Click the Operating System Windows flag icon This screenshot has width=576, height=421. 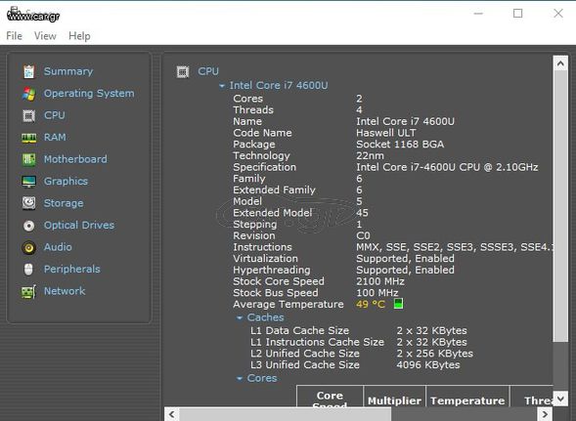pyautogui.click(x=28, y=94)
